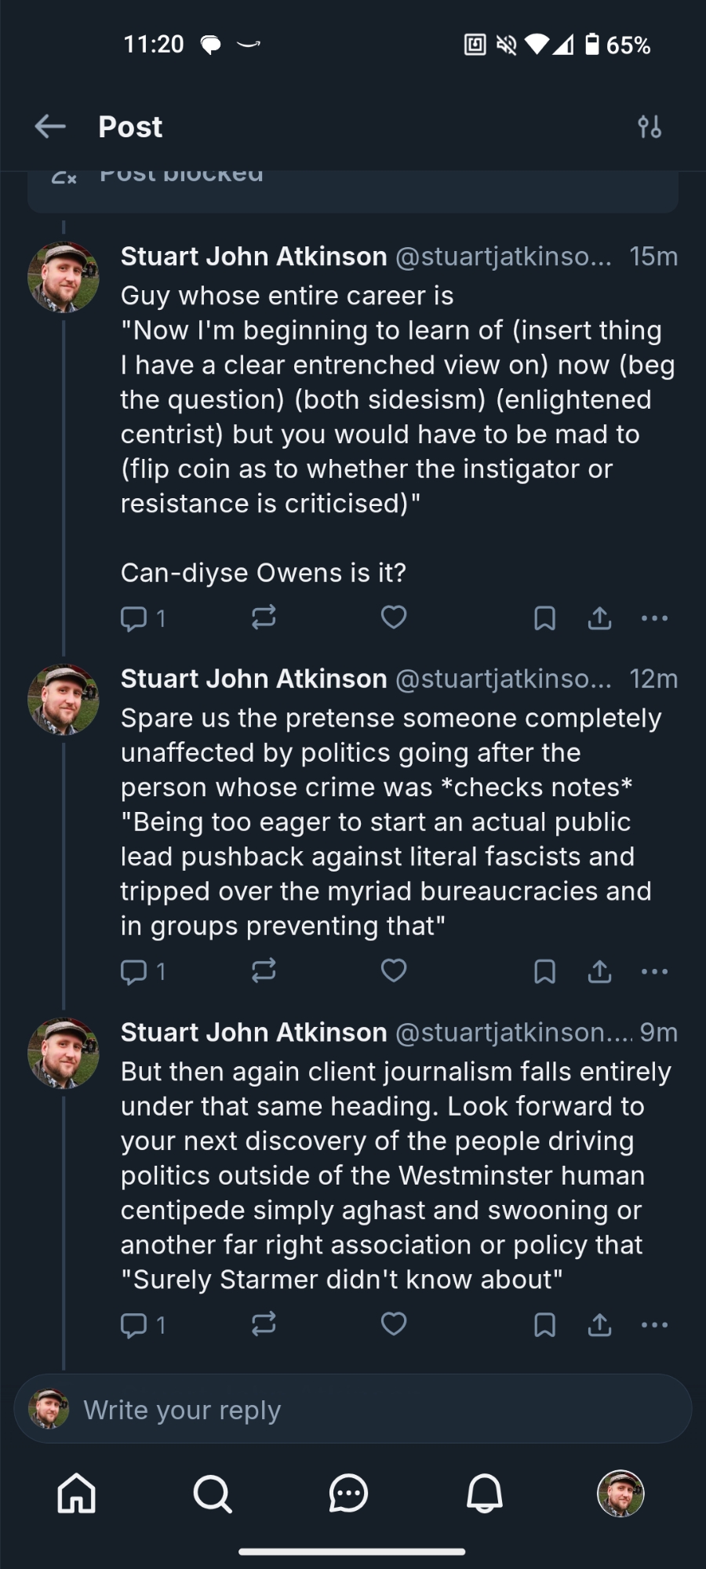This screenshot has width=706, height=1569.
Task: Repost the "Can-diyse Owens" post
Action: (264, 618)
